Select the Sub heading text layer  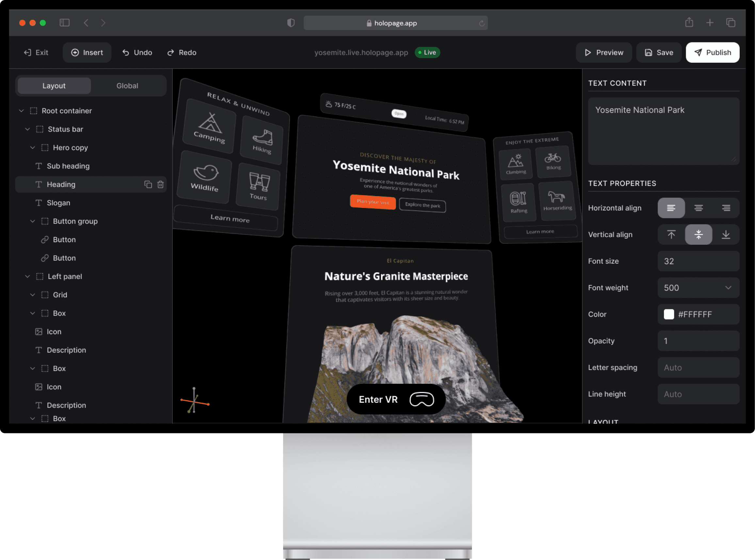click(x=91, y=166)
